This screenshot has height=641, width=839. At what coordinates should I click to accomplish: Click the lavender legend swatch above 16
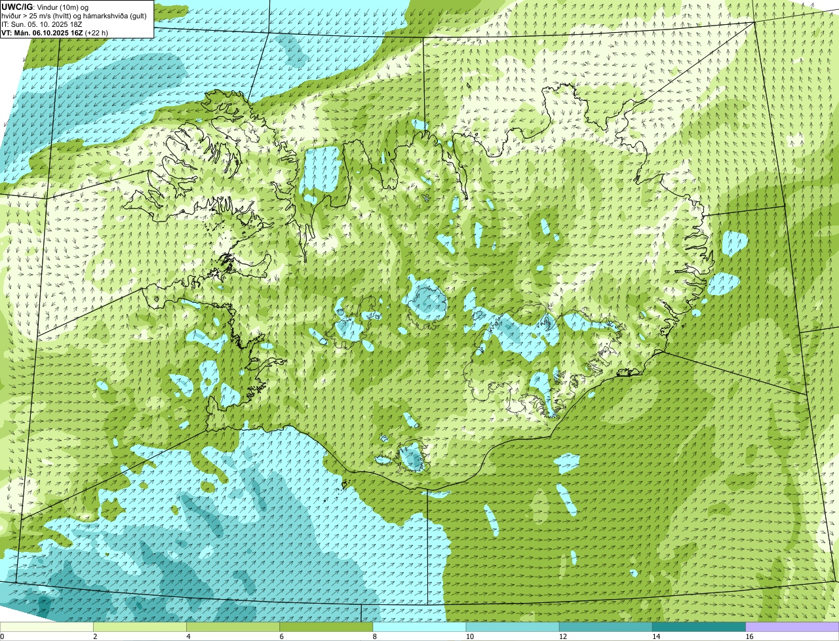792,627
